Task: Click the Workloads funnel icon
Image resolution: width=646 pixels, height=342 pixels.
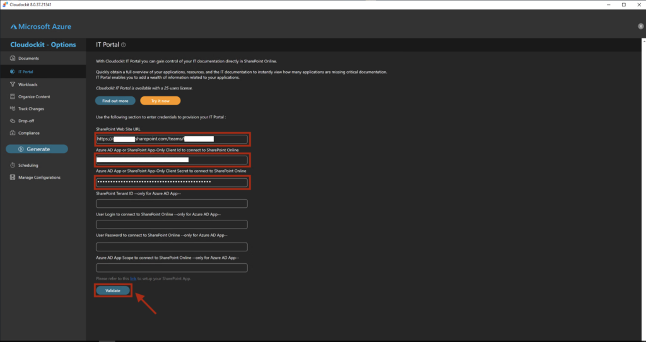Action: [13, 84]
